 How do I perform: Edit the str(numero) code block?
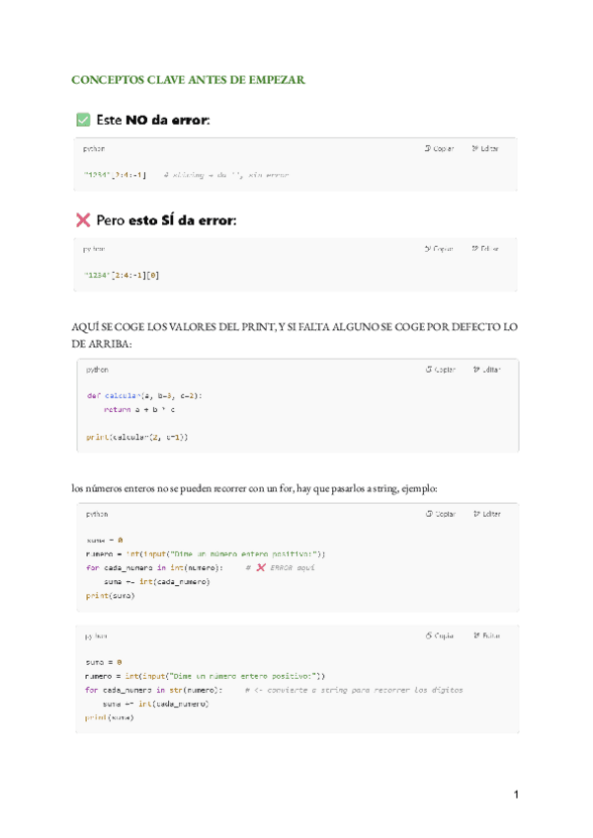[x=485, y=635]
